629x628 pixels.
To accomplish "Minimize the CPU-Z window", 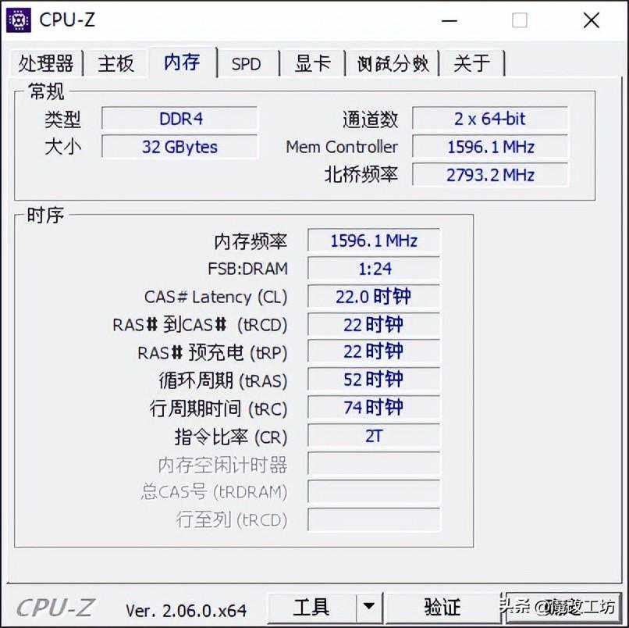I will (450, 20).
